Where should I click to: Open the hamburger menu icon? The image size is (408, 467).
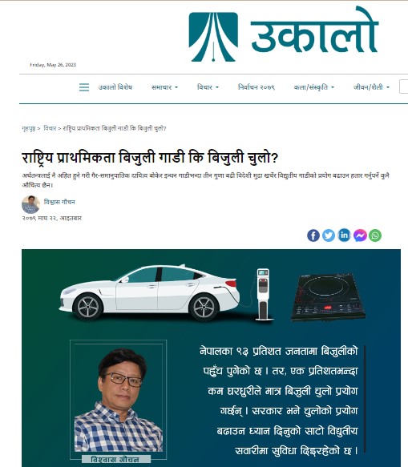coord(84,87)
